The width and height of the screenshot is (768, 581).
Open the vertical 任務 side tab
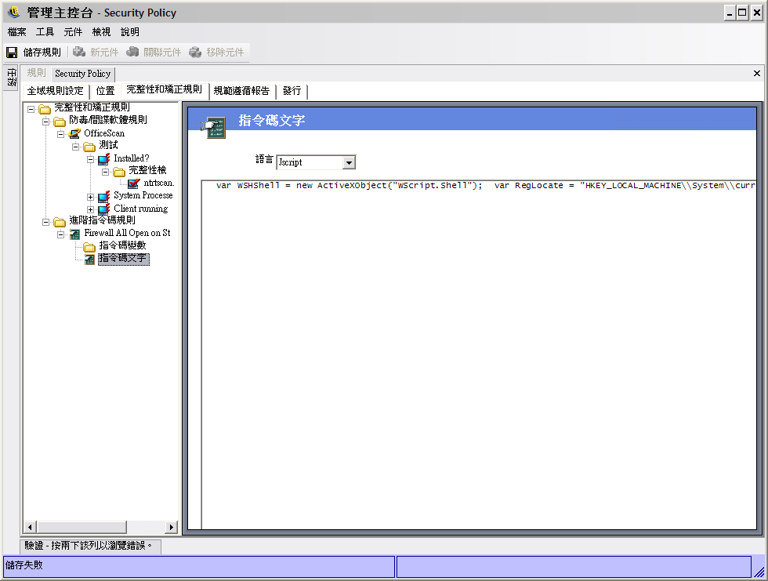(11, 77)
